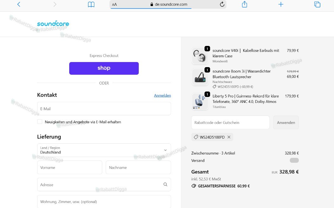Click the Nachtschwarz variant text
This screenshot has width=334, height=208.
(222, 82)
